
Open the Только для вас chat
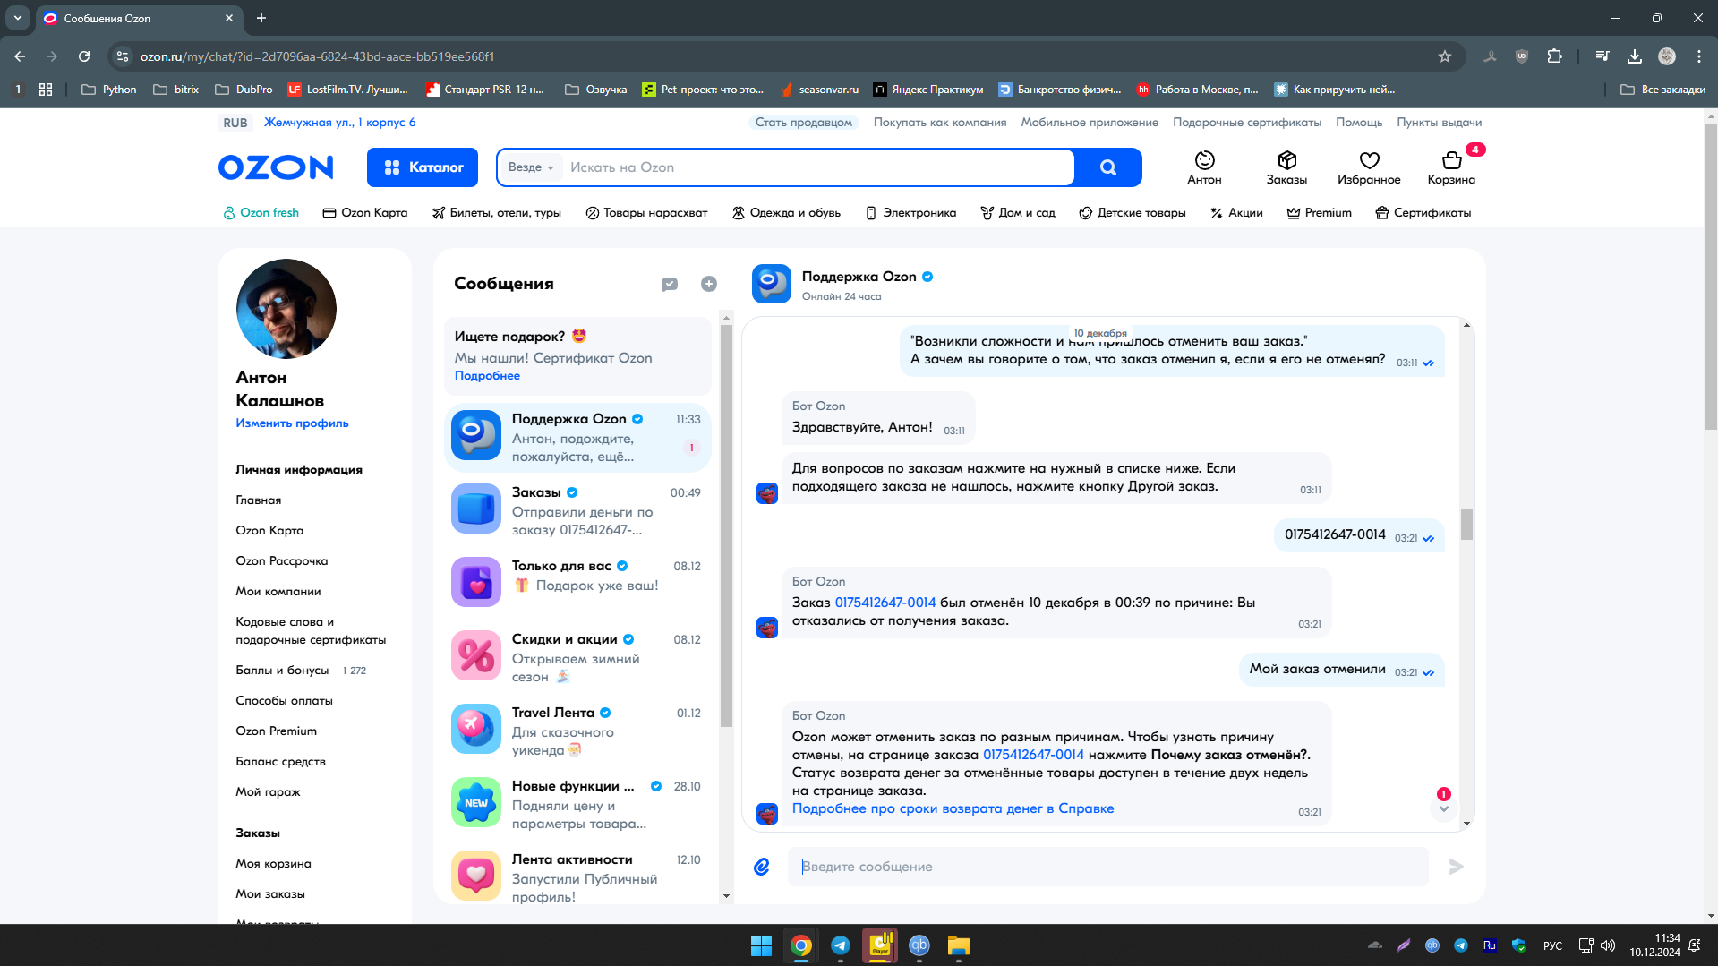(577, 584)
